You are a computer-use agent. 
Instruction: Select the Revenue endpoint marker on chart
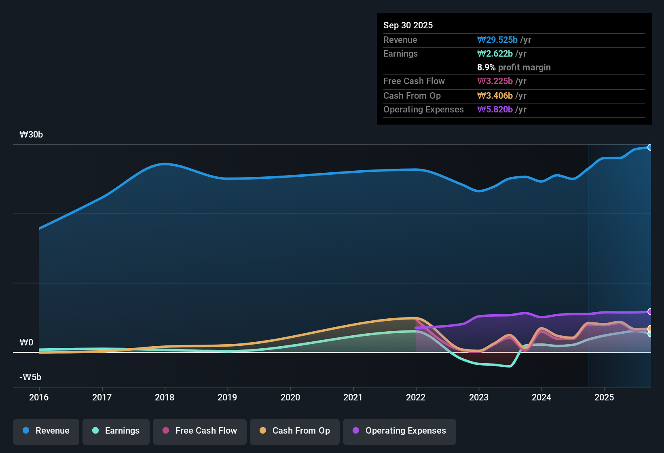click(x=650, y=147)
